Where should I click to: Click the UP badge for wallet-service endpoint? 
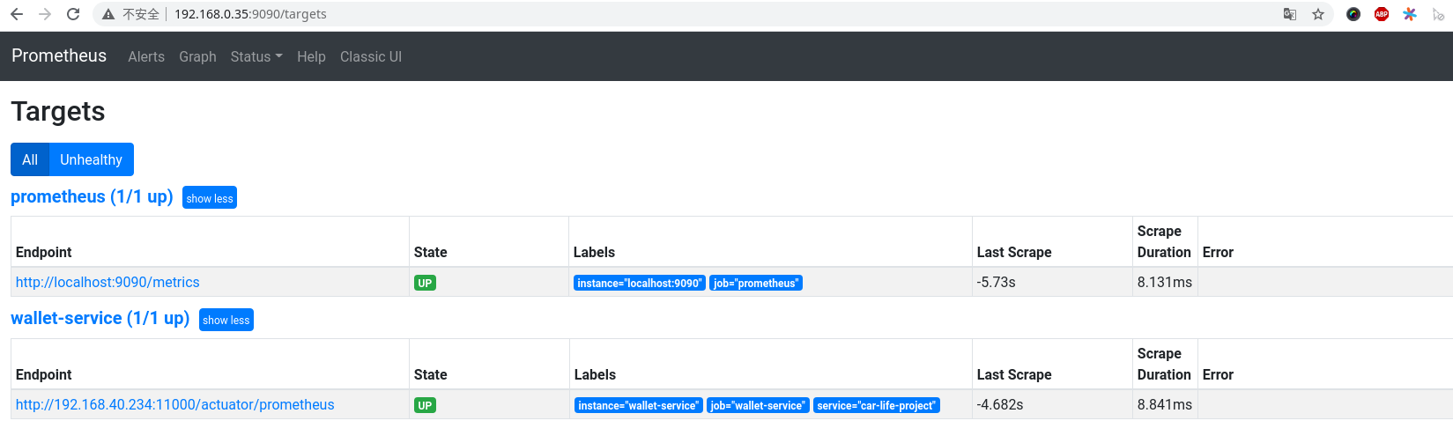(x=425, y=405)
